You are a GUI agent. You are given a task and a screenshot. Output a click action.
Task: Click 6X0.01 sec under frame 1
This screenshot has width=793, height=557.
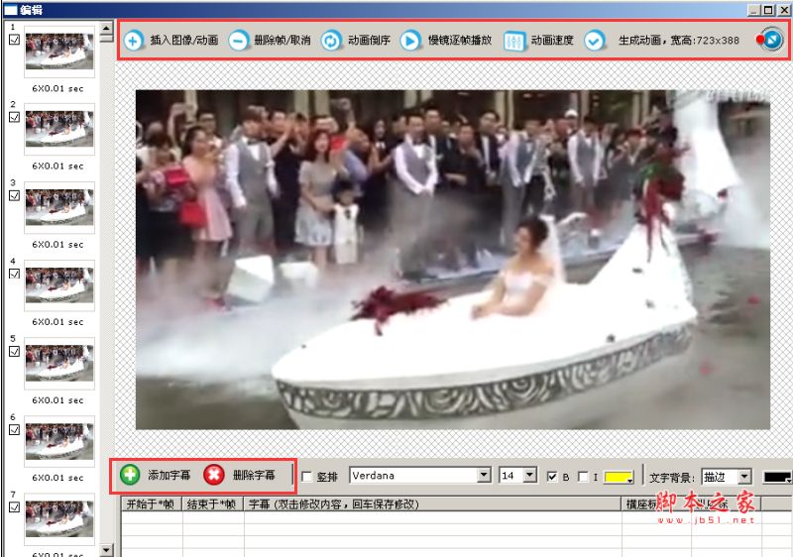(57, 88)
